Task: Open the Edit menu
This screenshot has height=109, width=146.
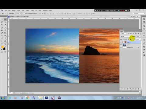Action: click(9, 10)
